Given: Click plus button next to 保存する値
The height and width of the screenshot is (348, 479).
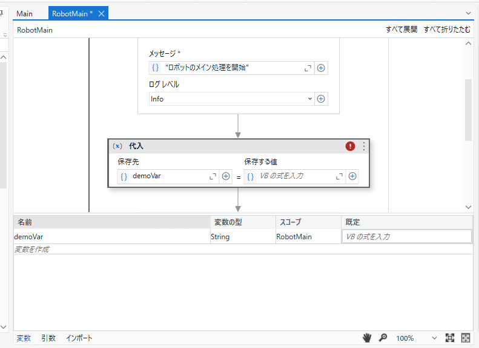Looking at the screenshot, I should tap(352, 176).
